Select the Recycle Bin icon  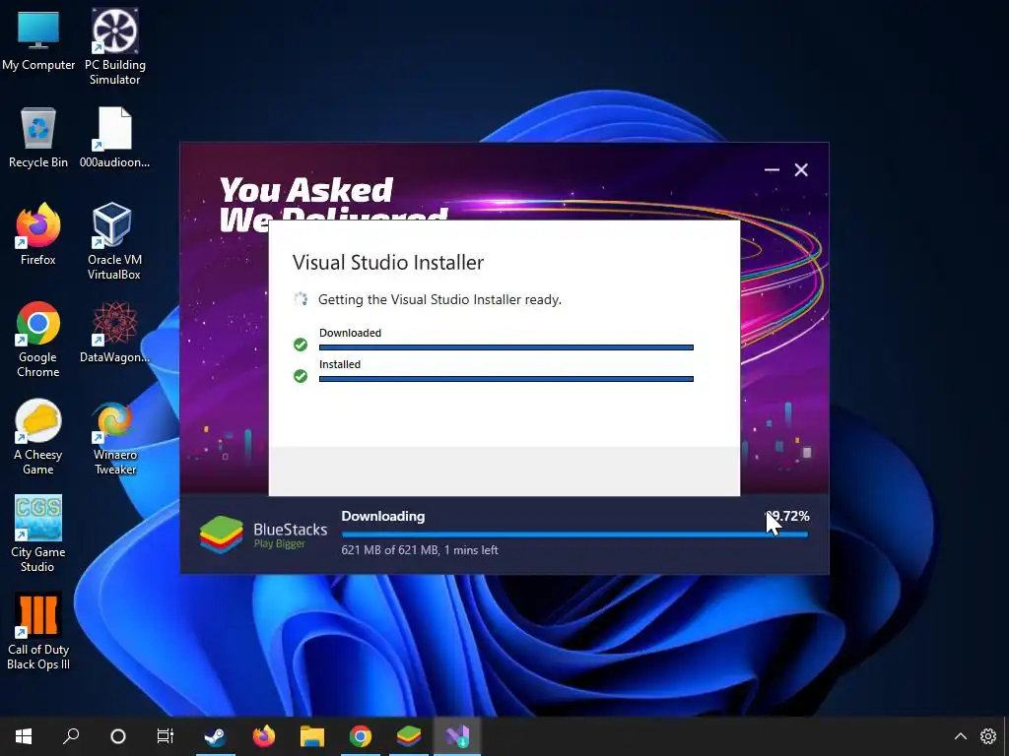point(38,138)
